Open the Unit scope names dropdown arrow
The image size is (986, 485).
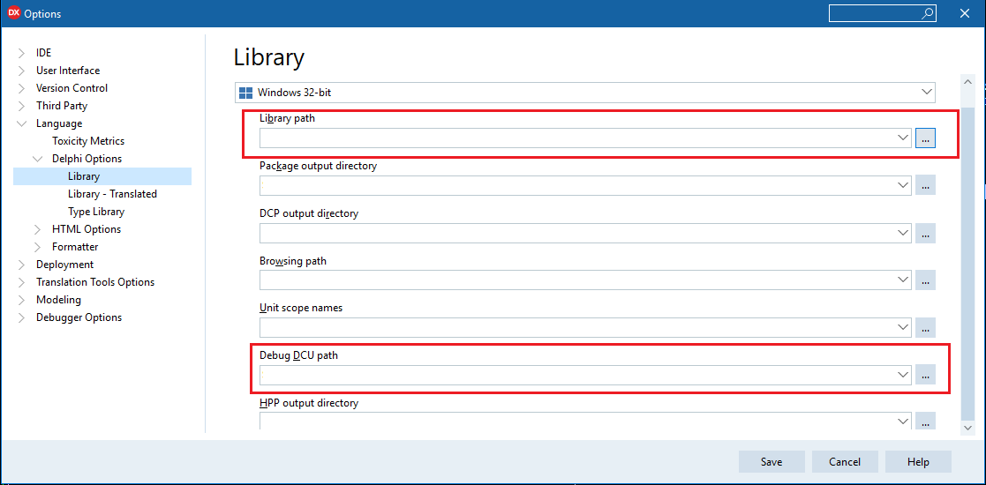[903, 327]
